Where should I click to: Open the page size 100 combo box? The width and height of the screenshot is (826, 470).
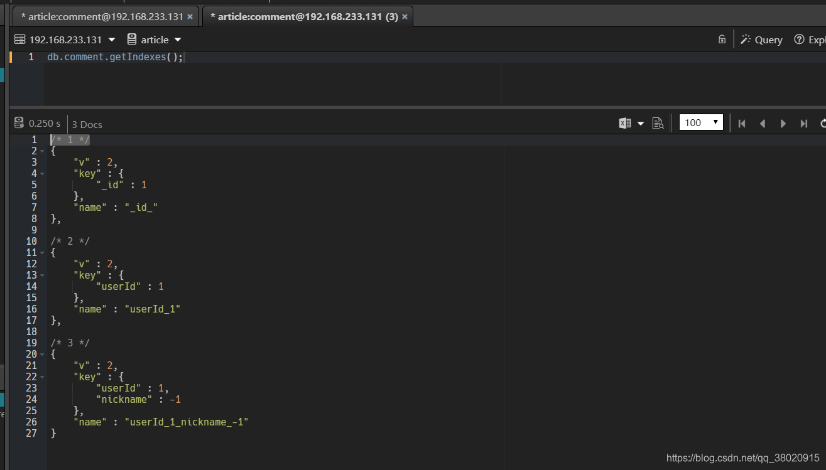(x=701, y=122)
